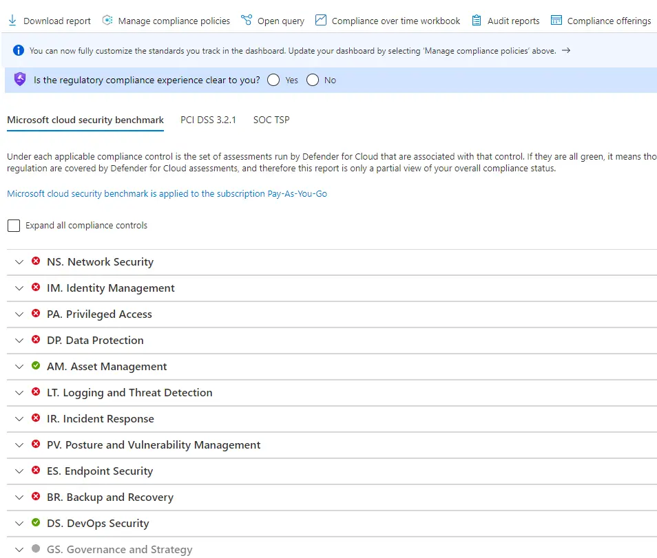Click the Open query graph icon

[x=247, y=20]
